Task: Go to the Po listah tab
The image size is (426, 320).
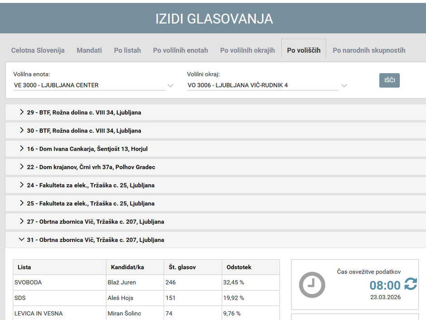Action: click(127, 50)
